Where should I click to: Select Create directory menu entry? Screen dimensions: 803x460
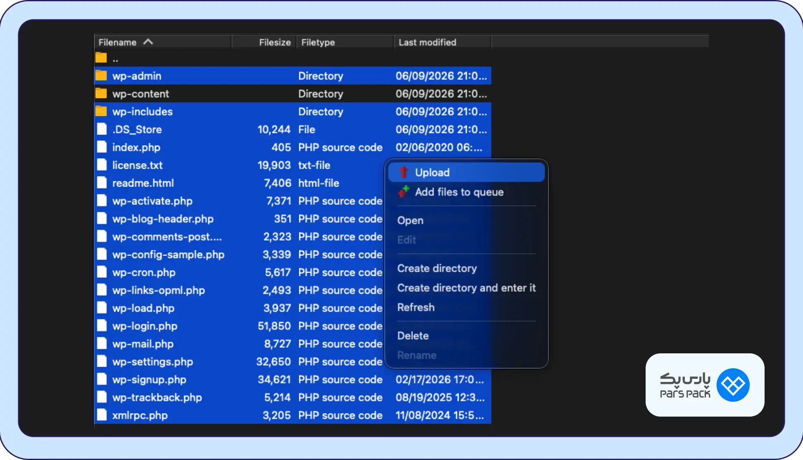(x=466, y=268)
